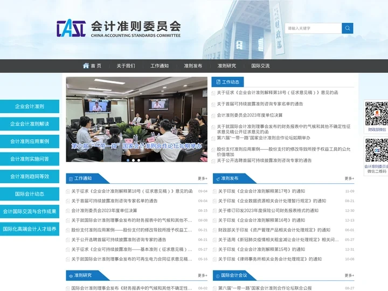
Task: Open 财政部关于印发《资产管理产品相关会计处理规定》的通知
Action: 274,230
